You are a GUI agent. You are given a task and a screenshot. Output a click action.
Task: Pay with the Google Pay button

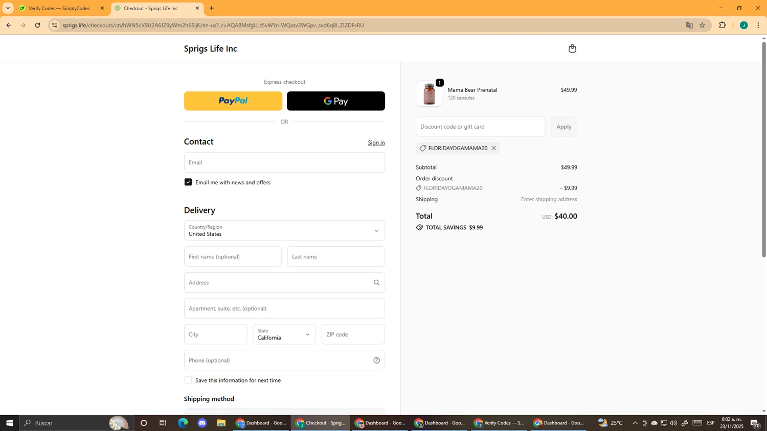tap(336, 101)
